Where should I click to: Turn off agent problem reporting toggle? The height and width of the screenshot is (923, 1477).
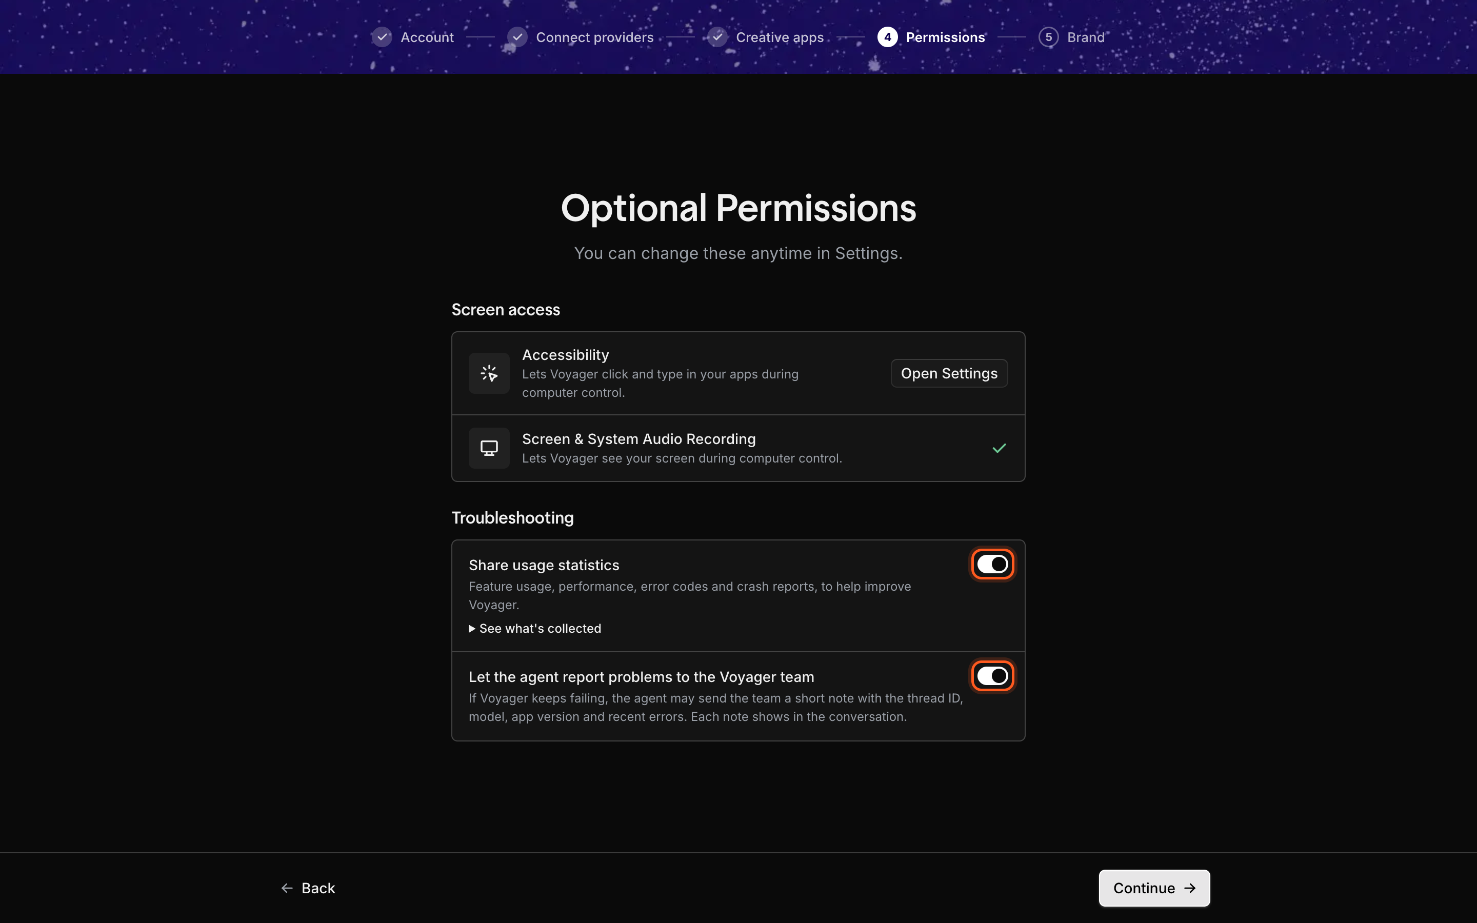992,676
